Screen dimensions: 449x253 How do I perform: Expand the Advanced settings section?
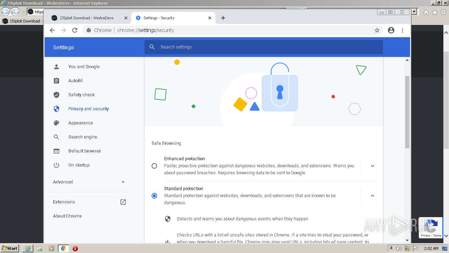89,182
